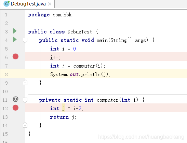Remove the breakpoint on line 6

point(15,56)
